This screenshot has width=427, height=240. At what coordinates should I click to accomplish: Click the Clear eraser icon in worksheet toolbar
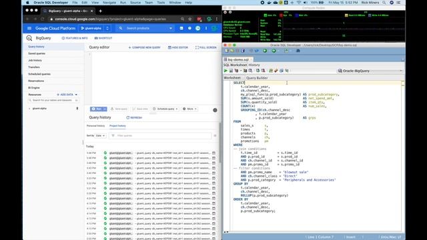276,71
